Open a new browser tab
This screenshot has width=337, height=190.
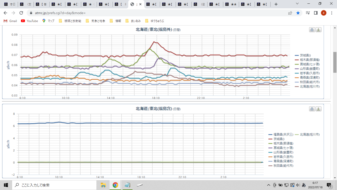click(x=276, y=4)
